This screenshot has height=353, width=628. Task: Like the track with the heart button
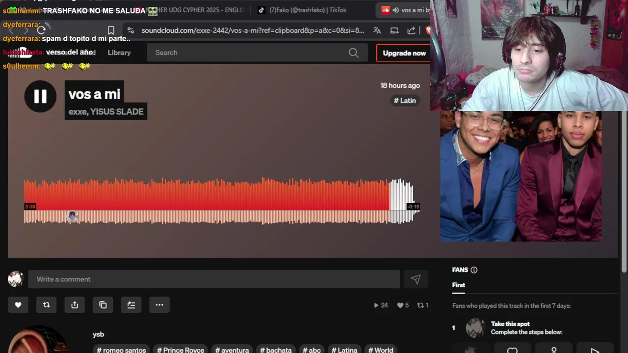(18, 305)
